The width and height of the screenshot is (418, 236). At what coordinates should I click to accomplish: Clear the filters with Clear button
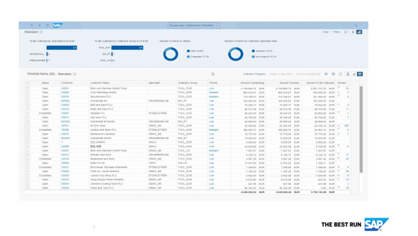[x=325, y=32]
